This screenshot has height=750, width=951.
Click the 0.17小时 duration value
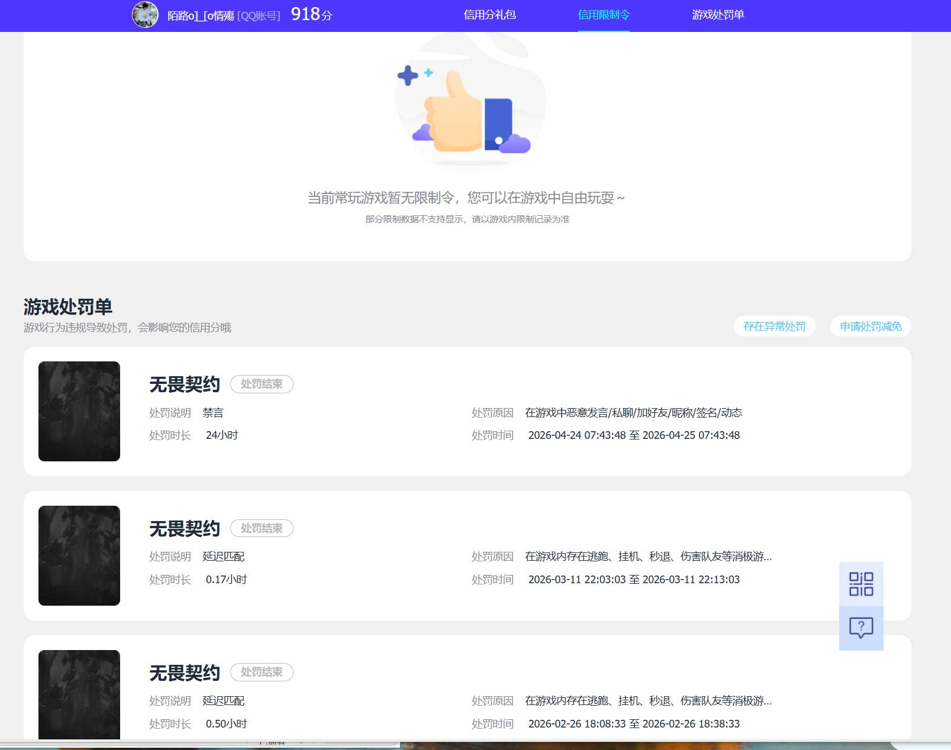pyautogui.click(x=226, y=580)
